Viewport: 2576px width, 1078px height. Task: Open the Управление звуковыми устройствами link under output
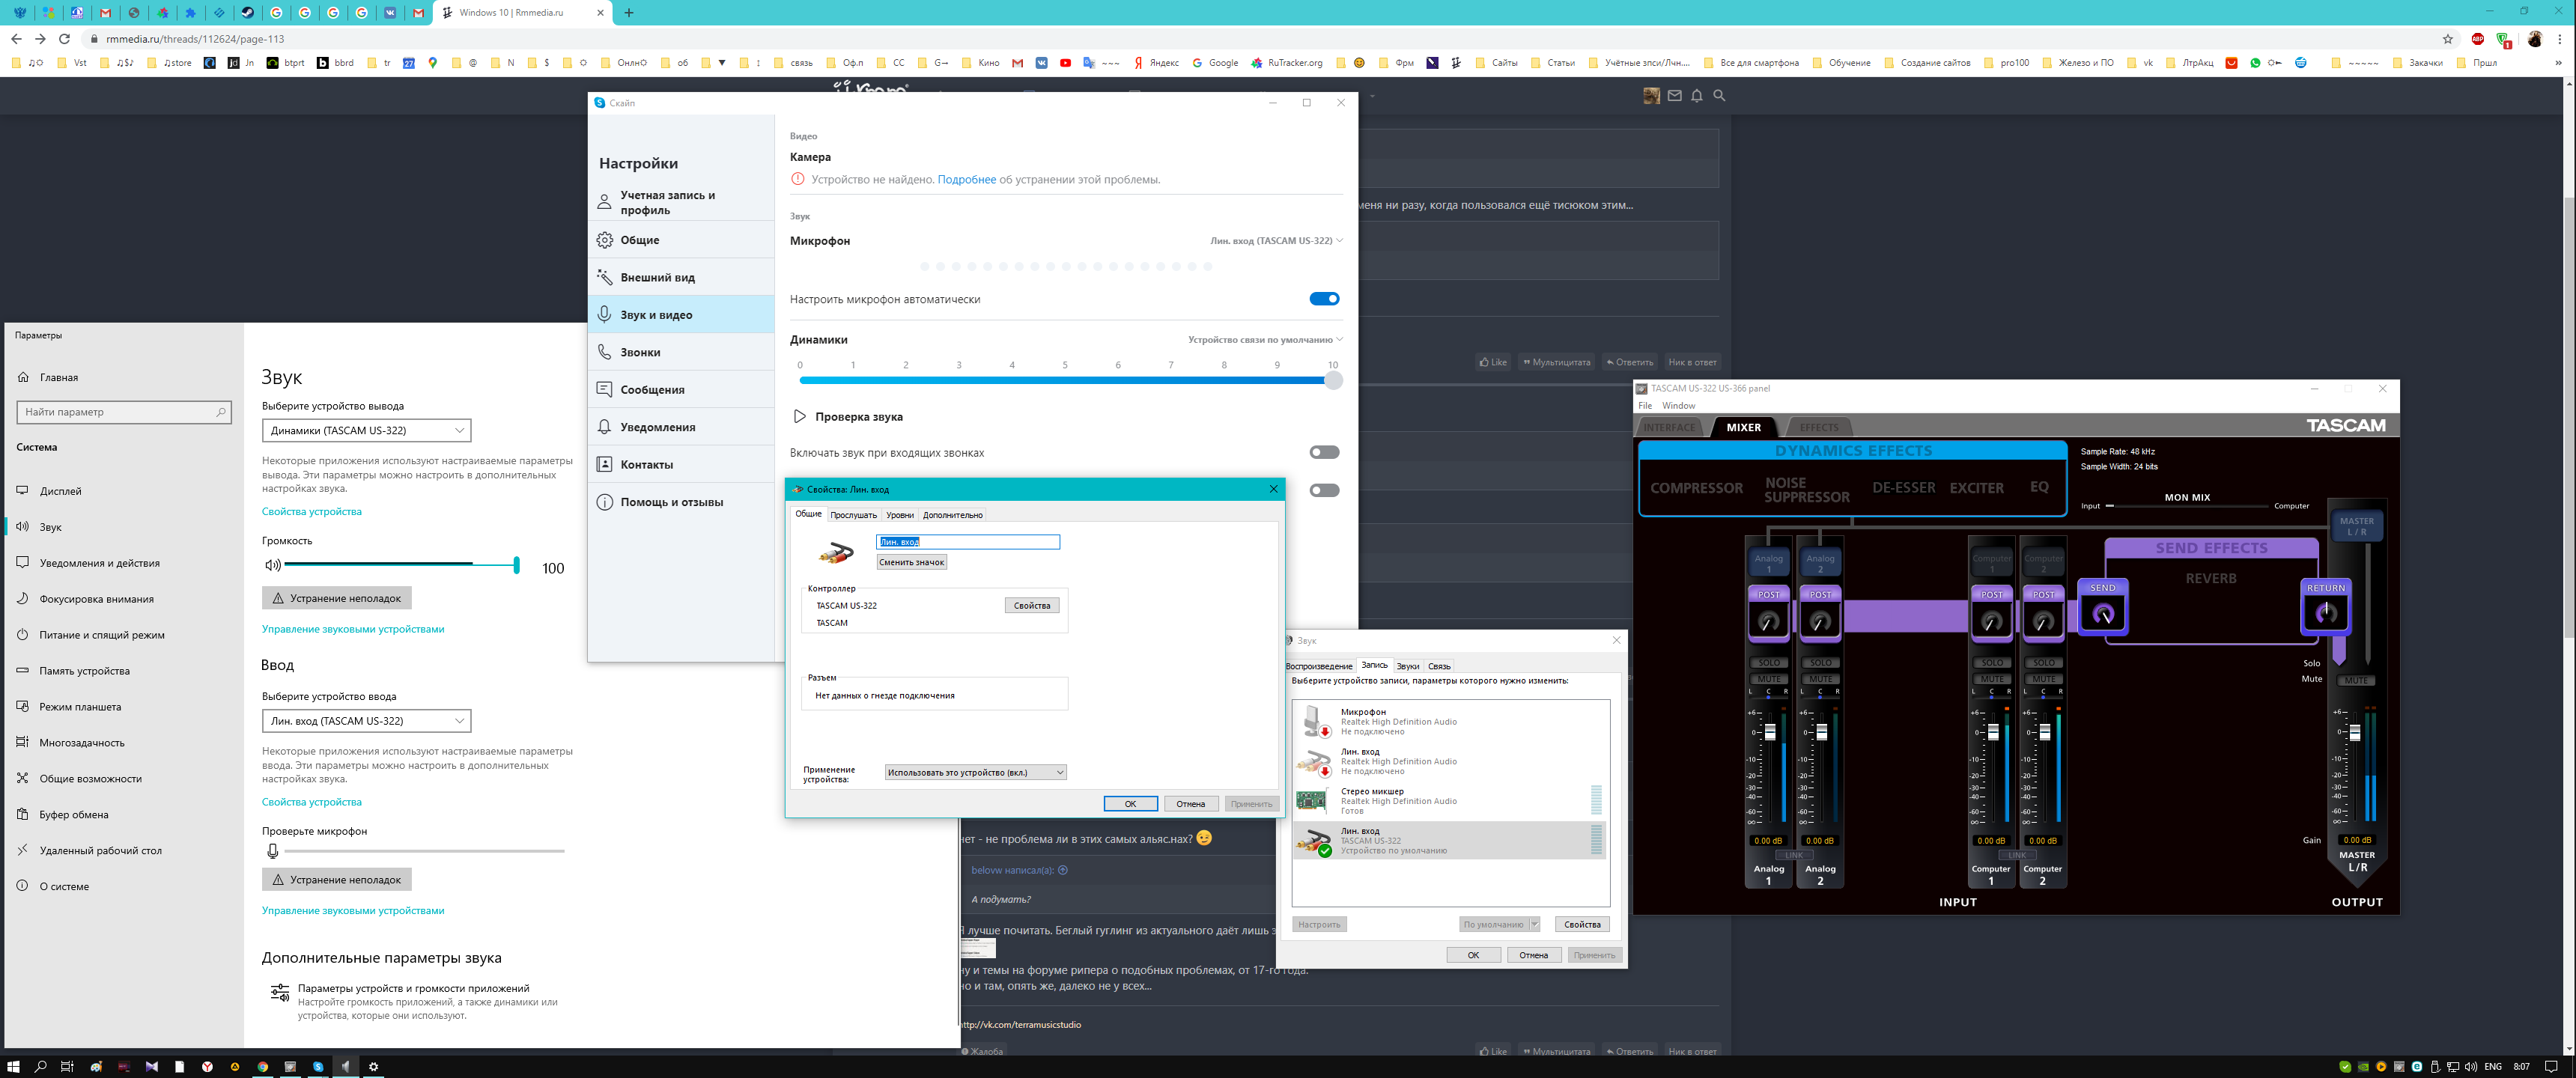[353, 629]
